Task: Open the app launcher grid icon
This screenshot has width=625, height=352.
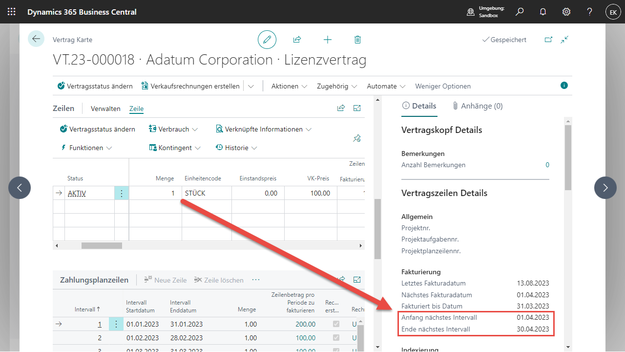Action: point(12,12)
